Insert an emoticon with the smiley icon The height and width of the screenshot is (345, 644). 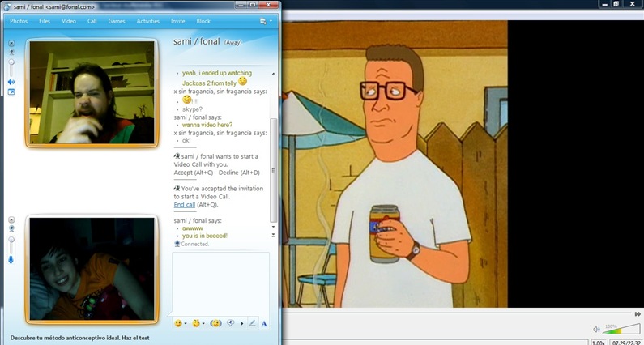point(178,324)
